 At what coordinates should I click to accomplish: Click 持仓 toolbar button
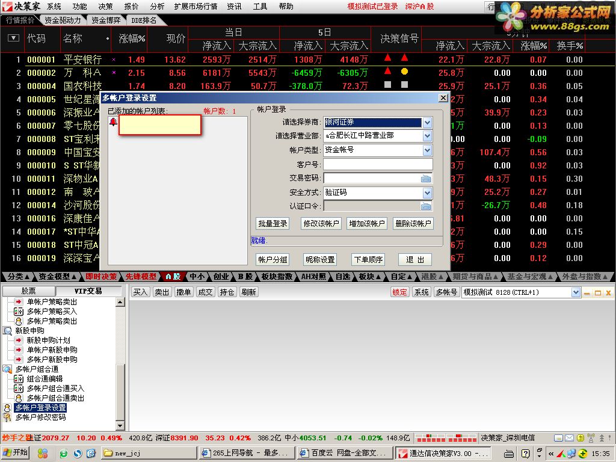pyautogui.click(x=227, y=292)
